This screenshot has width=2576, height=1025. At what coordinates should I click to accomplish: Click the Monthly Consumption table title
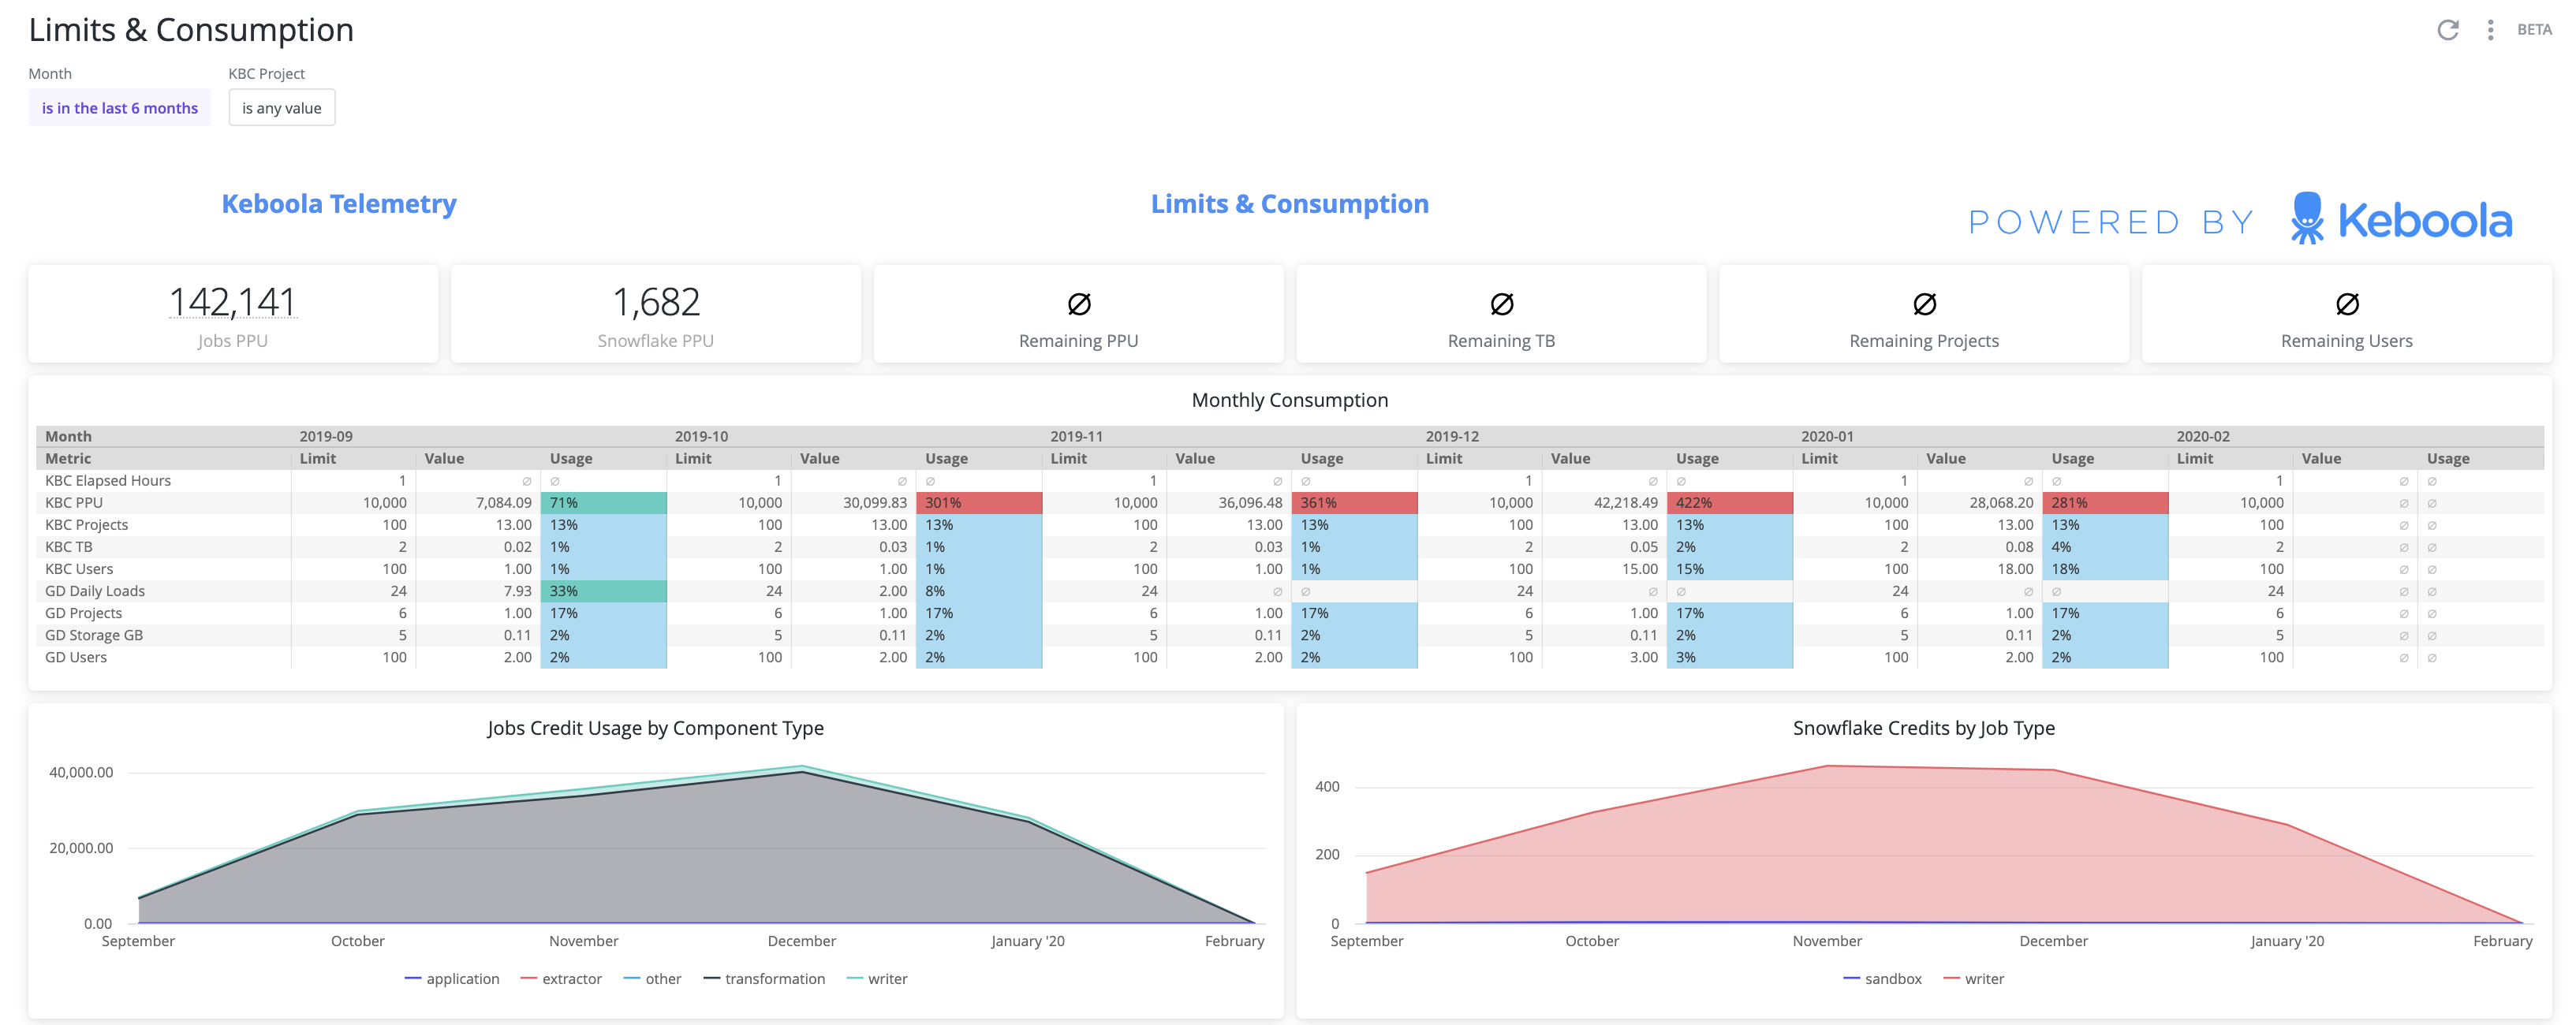pyautogui.click(x=1290, y=400)
